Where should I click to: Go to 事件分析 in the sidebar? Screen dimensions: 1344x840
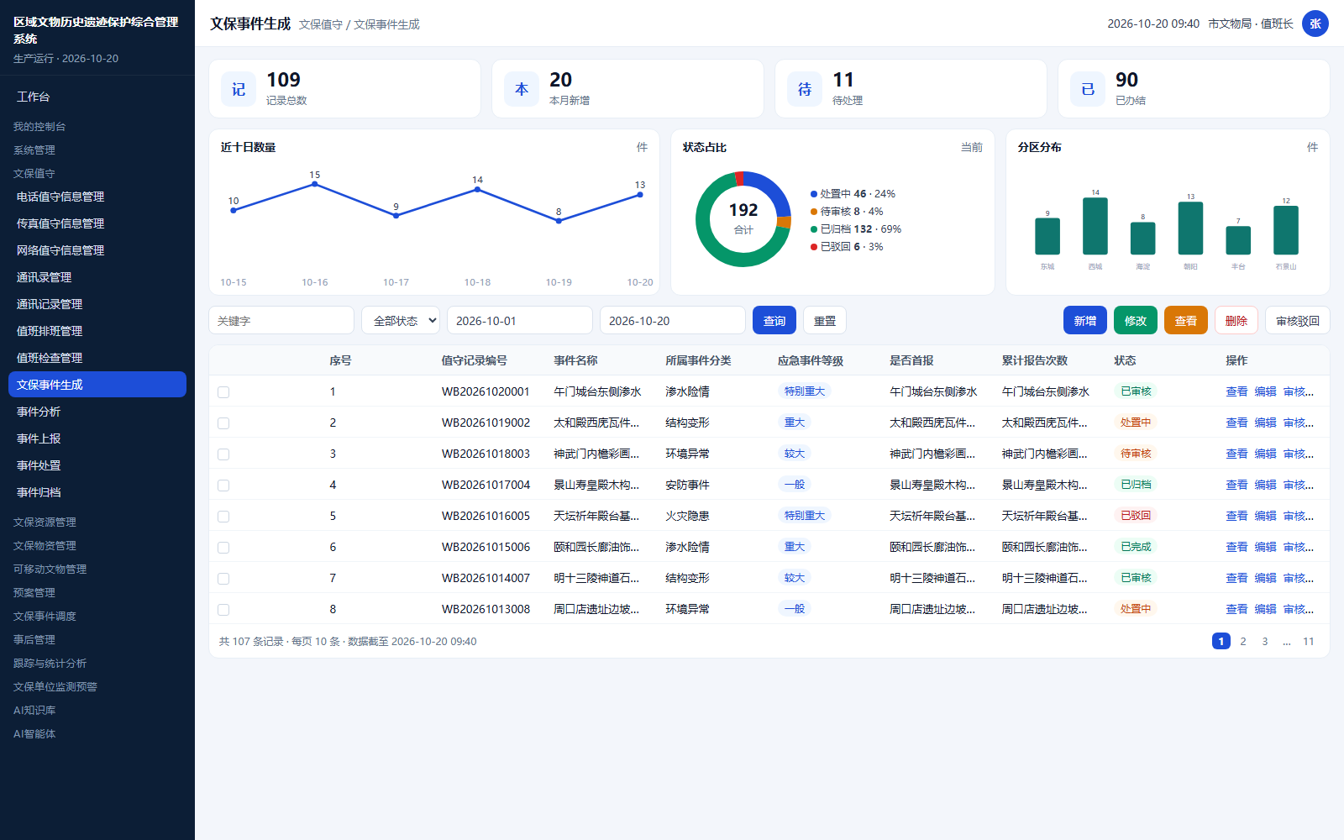(x=97, y=412)
